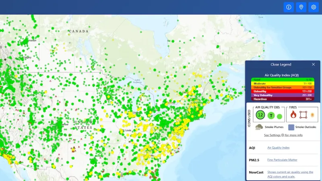Open the See Settings for more info link
322x181 pixels.
click(x=283, y=135)
